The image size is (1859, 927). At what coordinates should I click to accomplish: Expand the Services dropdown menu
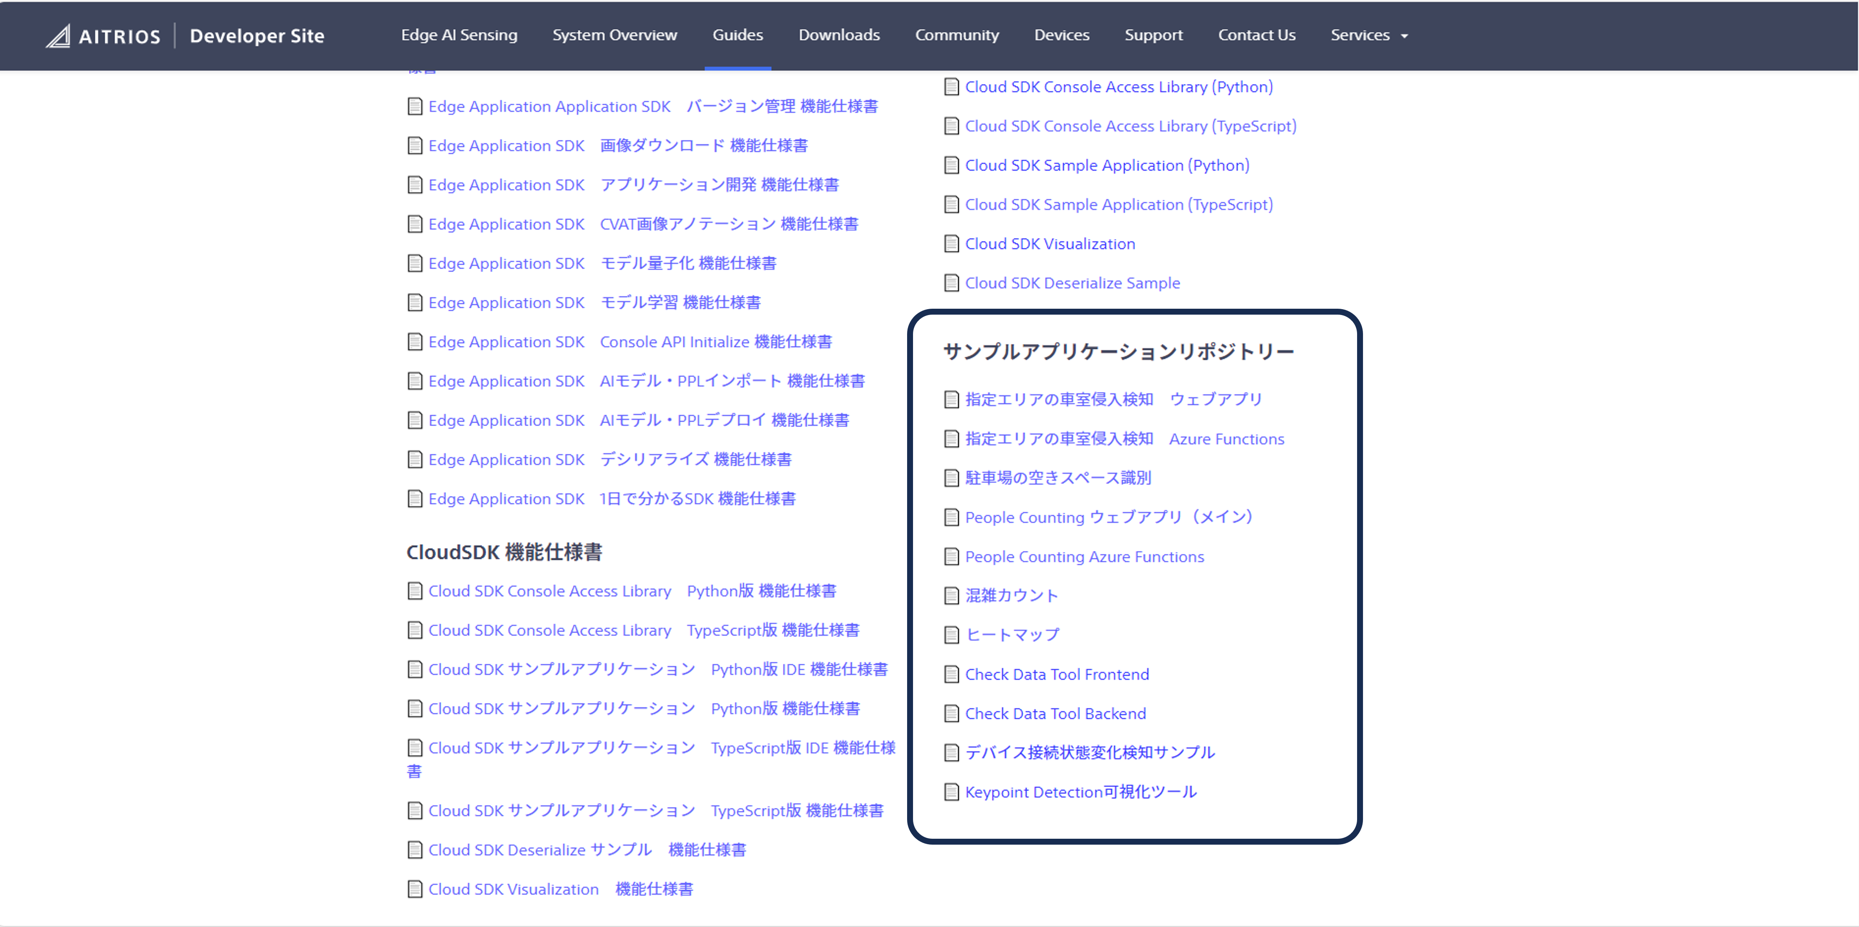pyautogui.click(x=1369, y=35)
